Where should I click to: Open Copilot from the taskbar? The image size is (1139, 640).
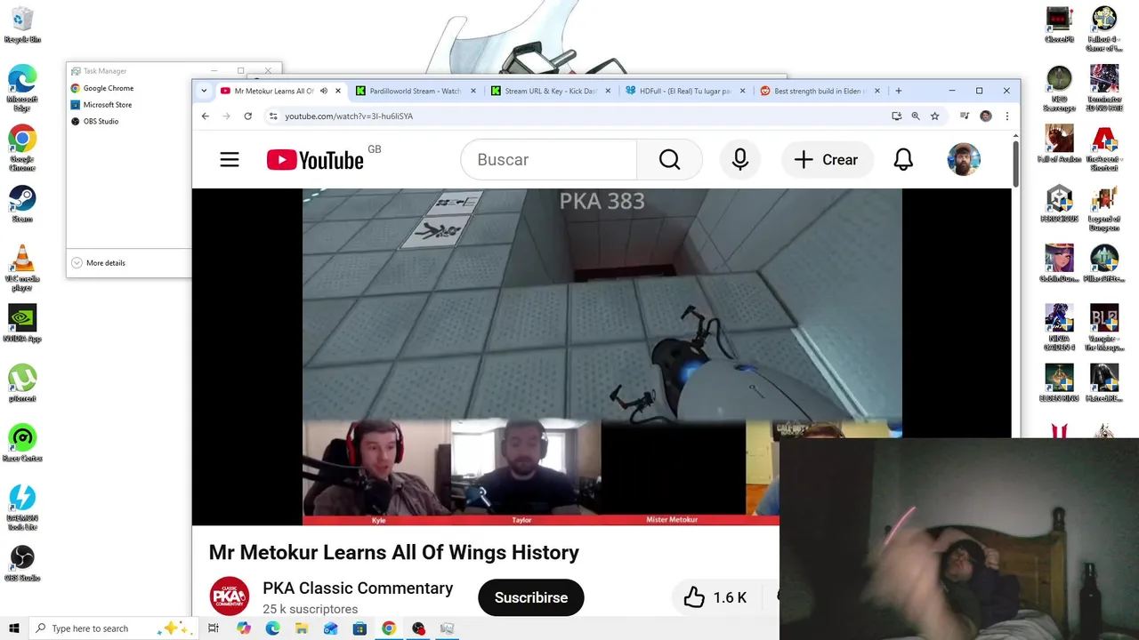pyautogui.click(x=244, y=628)
